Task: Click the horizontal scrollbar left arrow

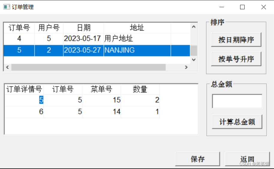Action: (x=7, y=67)
